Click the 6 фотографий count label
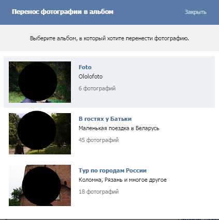 tap(97, 88)
